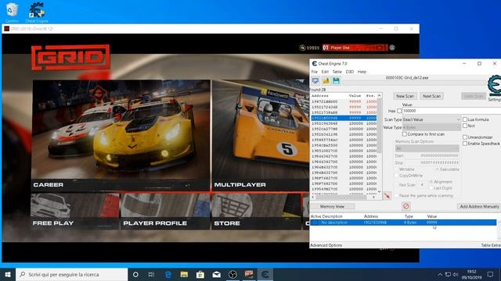Click the Windows Start button
Screen dimensions: 501x281
pos(8,274)
